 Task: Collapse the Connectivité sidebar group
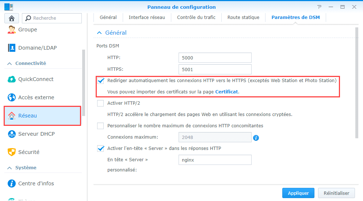(9, 63)
